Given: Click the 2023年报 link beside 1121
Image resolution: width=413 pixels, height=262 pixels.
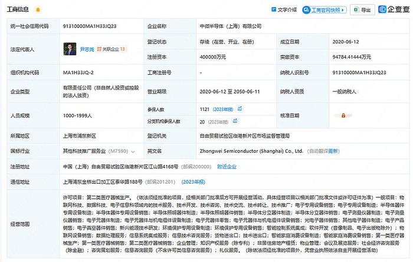Looking at the screenshot, I should [x=223, y=110].
